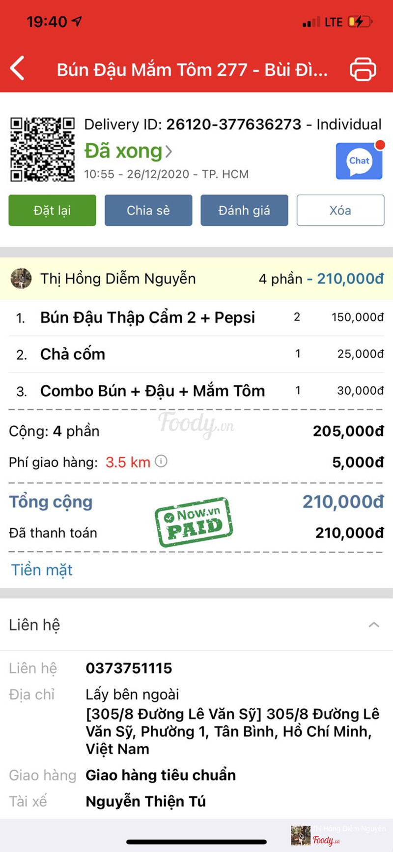Tap the back arrow icon

(x=18, y=68)
